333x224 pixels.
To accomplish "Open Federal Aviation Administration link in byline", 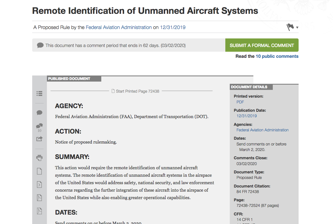I will tap(118, 27).
